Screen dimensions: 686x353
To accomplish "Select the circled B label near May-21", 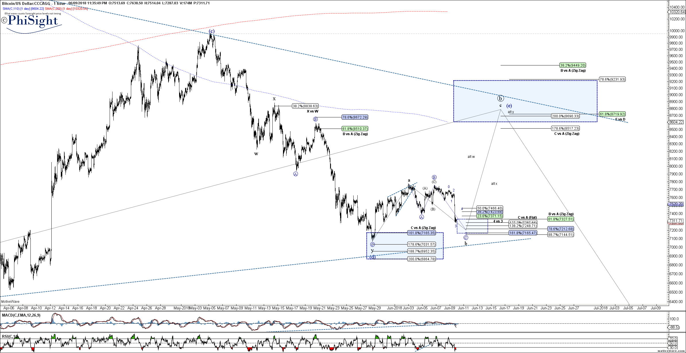I will coord(315,119).
